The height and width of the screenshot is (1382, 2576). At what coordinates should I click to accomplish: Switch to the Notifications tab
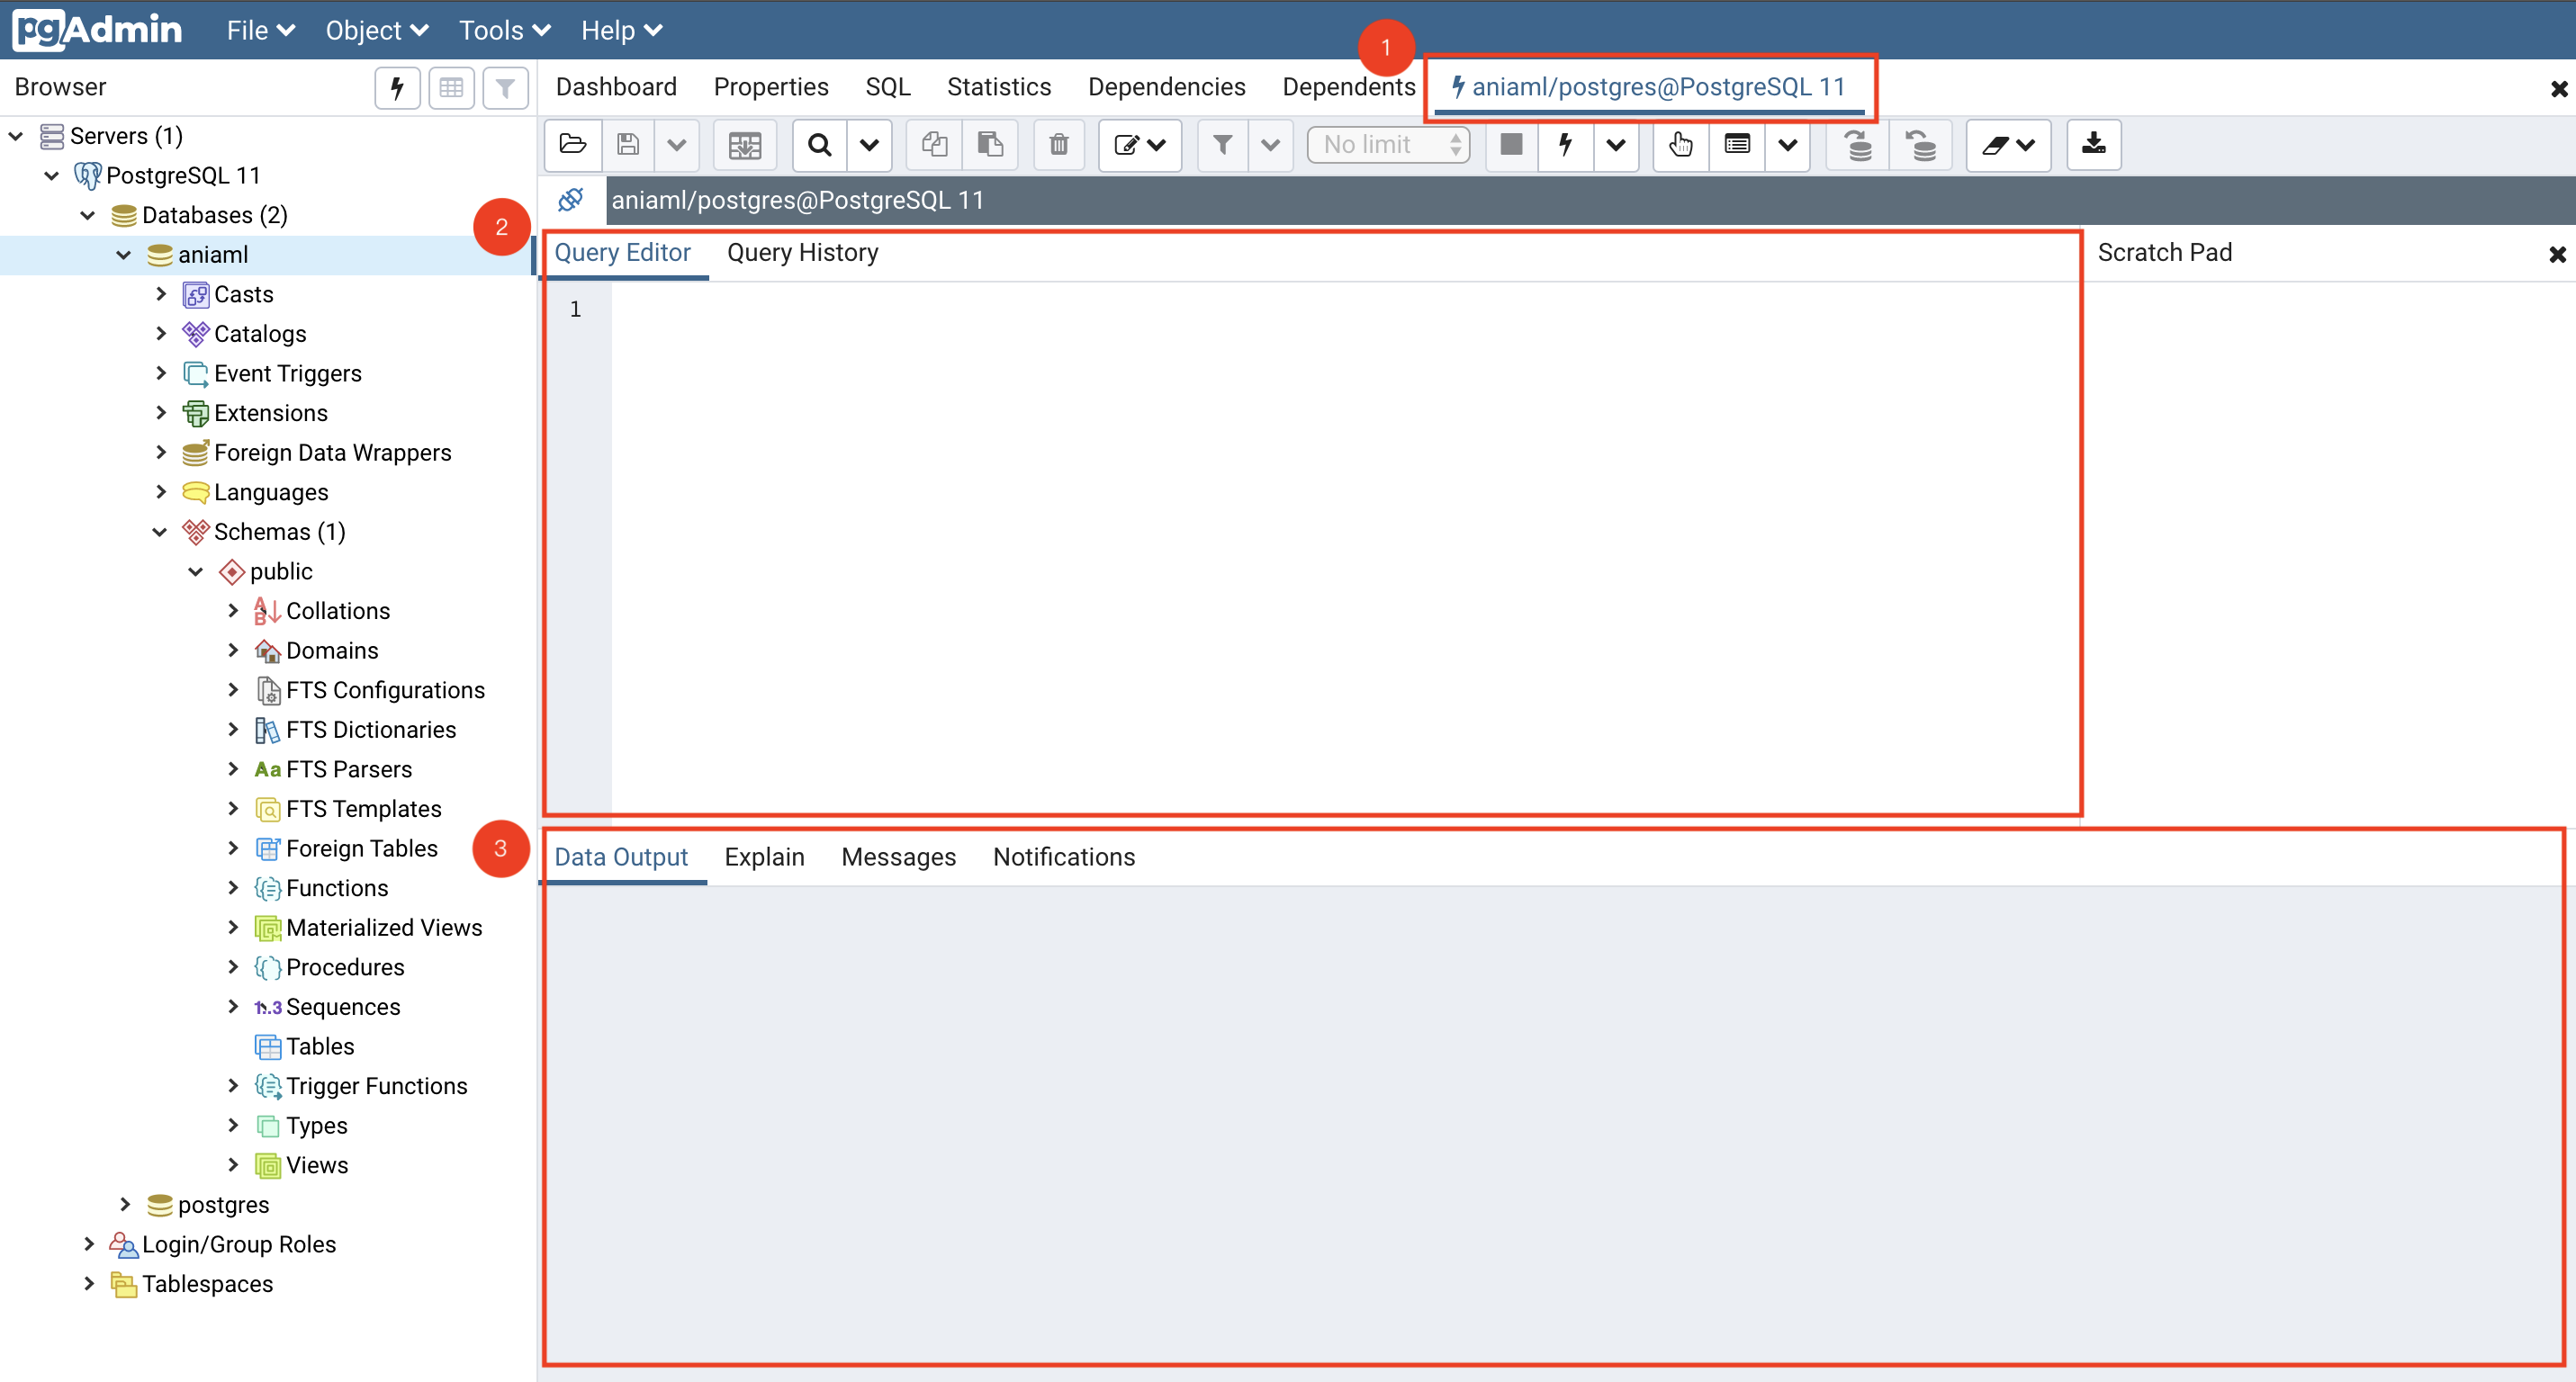pos(1064,857)
